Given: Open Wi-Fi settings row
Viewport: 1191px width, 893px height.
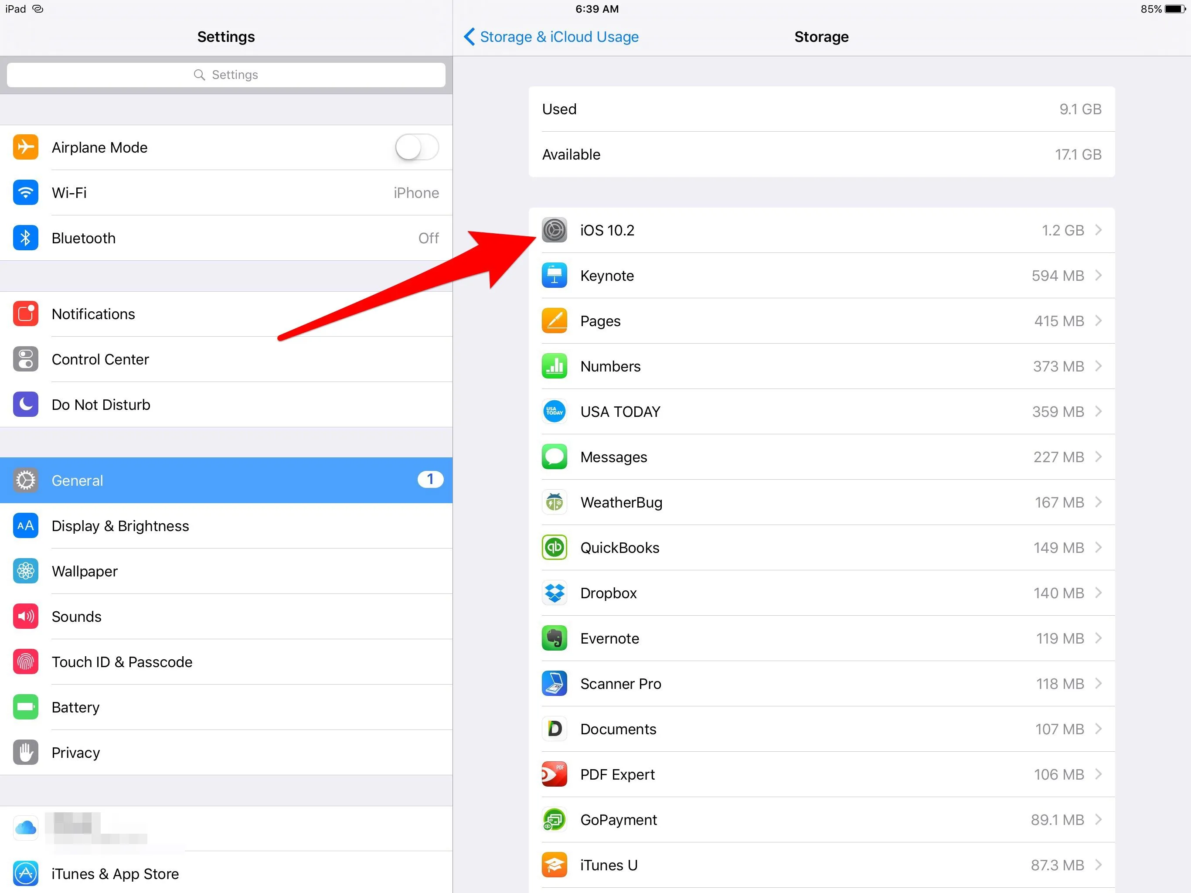Looking at the screenshot, I should [226, 193].
